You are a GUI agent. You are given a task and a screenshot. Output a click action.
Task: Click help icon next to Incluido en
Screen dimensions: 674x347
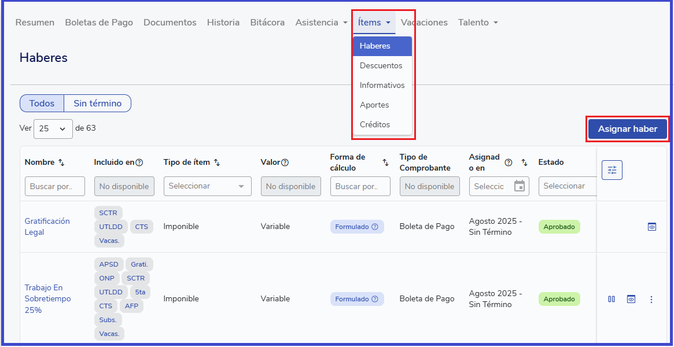coord(139,163)
